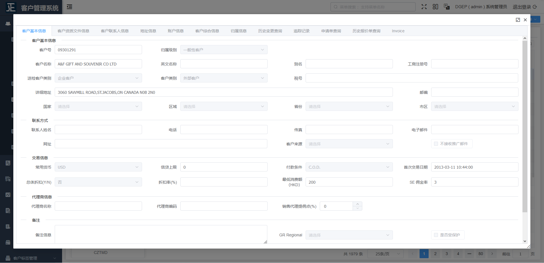
Task: Increase 销售代理提佣点 with up stepper arrow
Action: [357, 204]
